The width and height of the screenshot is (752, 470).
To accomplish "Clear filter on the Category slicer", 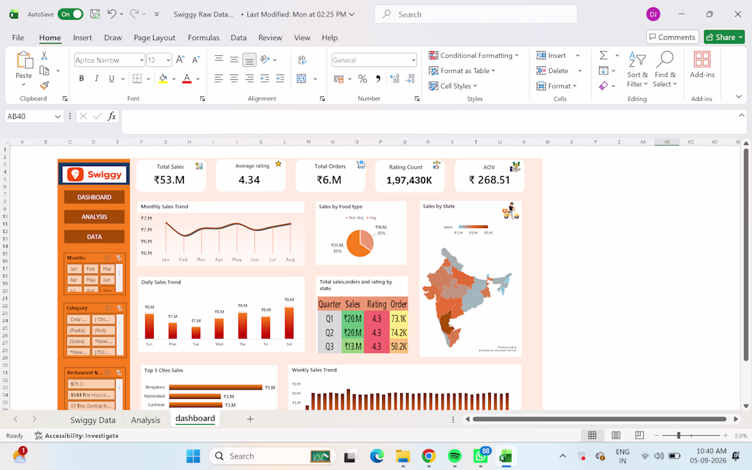I will pos(119,308).
